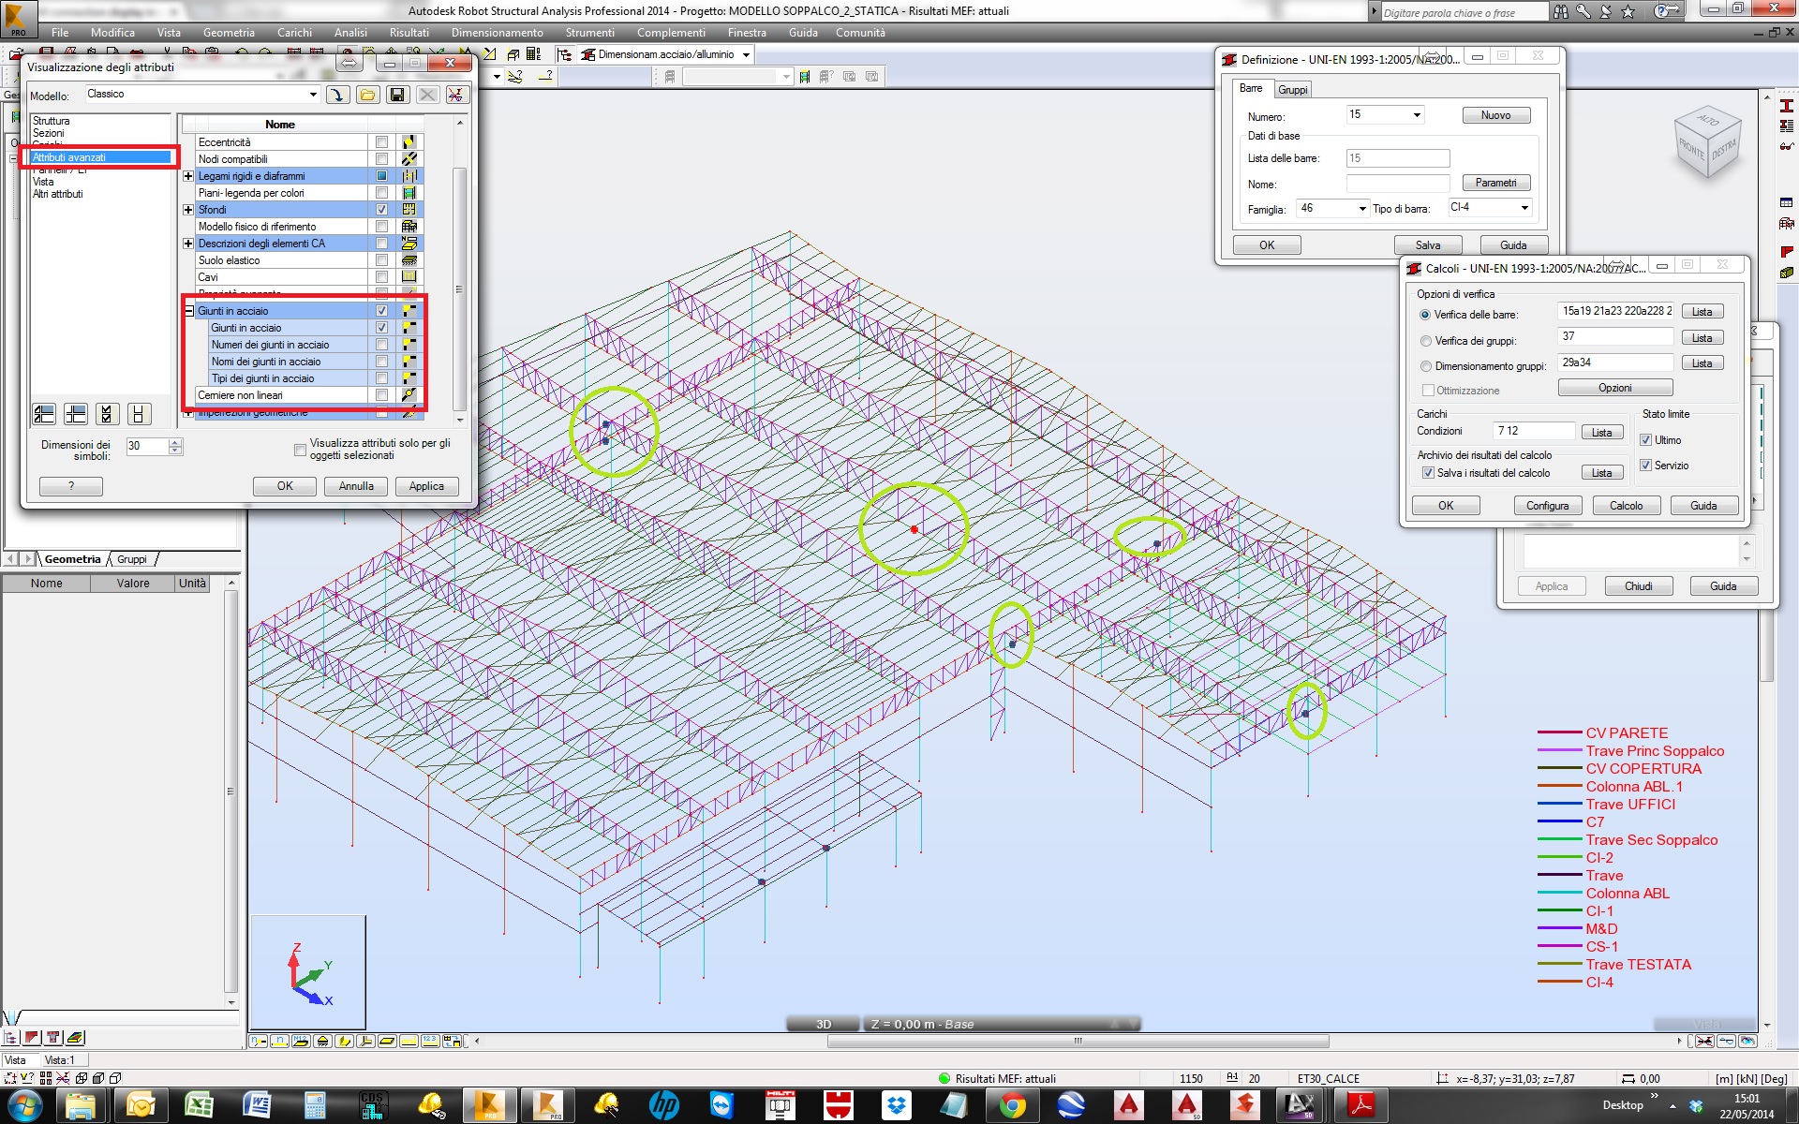The height and width of the screenshot is (1124, 1799).
Task: Click the favorites star icon in title bar
Action: 1628,11
